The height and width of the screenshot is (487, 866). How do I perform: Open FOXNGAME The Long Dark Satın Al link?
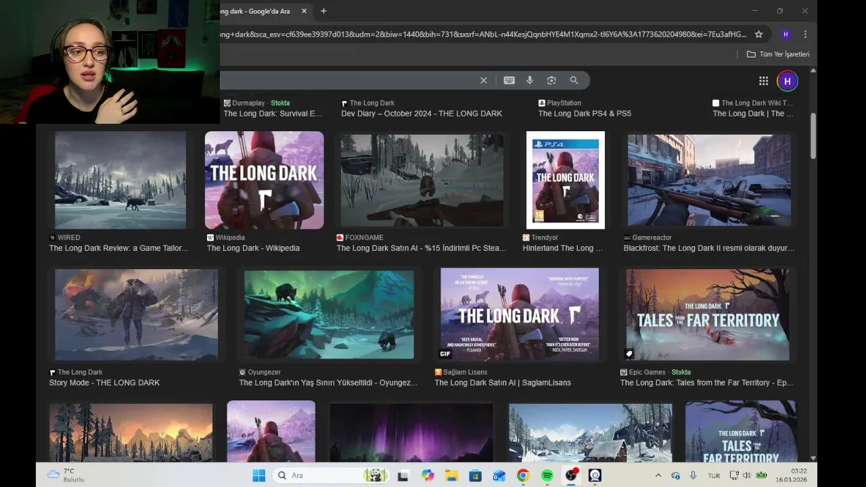(x=421, y=248)
